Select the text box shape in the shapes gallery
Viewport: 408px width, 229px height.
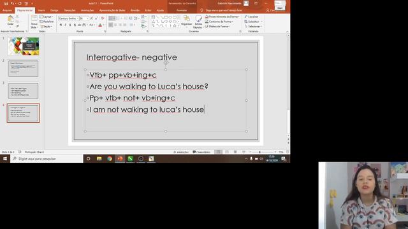[153, 17]
